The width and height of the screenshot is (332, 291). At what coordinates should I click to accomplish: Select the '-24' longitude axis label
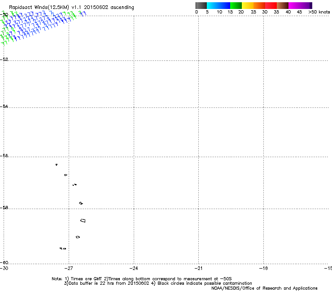134,268
